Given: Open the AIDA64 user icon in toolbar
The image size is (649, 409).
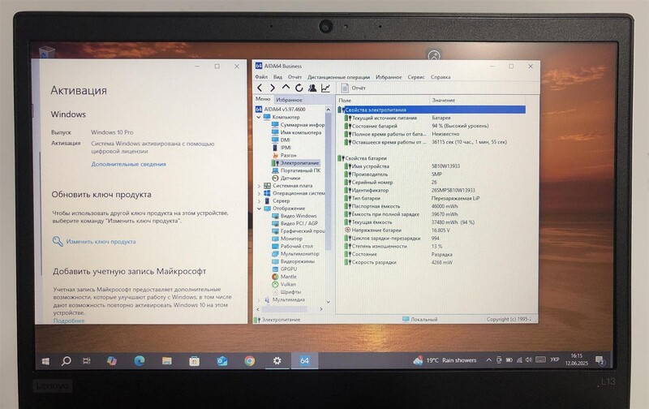Looking at the screenshot, I should coord(312,88).
